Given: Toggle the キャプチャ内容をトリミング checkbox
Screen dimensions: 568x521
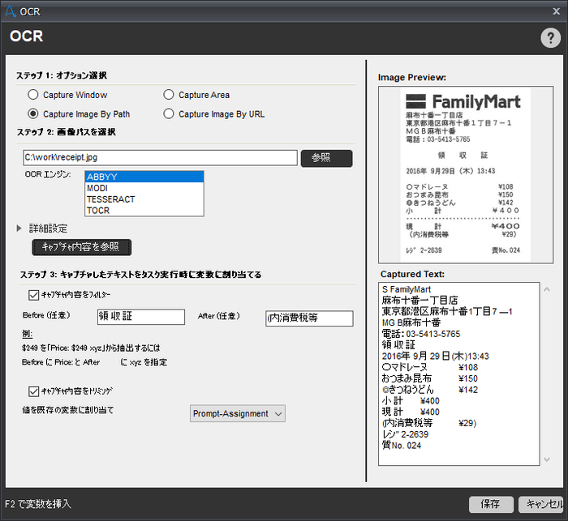Looking at the screenshot, I should [33, 390].
